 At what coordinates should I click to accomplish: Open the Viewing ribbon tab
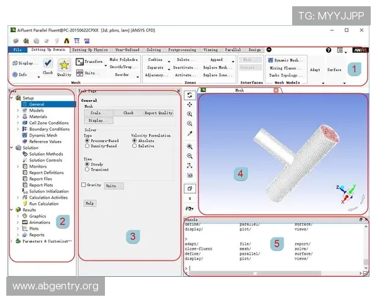[x=210, y=50]
